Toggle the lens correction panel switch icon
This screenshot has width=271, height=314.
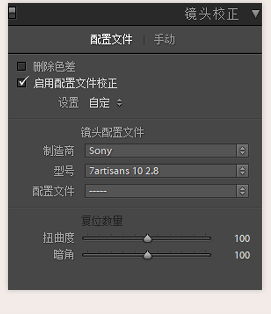pyautogui.click(x=12, y=13)
